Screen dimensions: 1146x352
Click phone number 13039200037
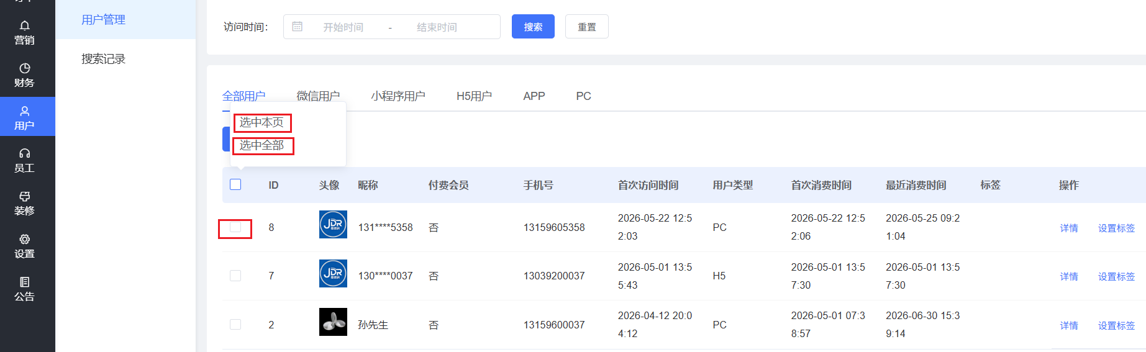pos(554,276)
